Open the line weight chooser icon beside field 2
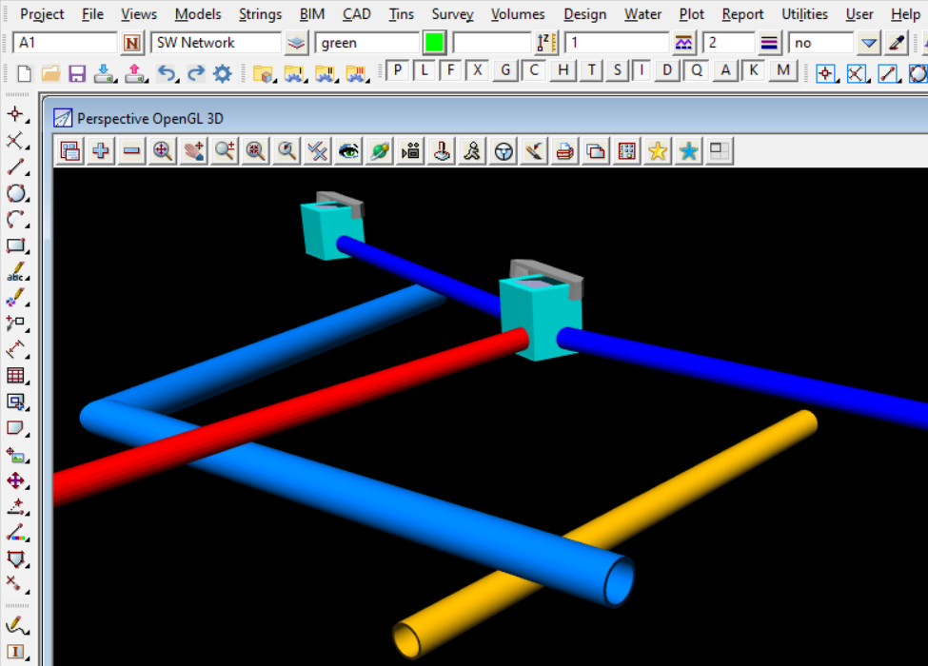 [769, 43]
